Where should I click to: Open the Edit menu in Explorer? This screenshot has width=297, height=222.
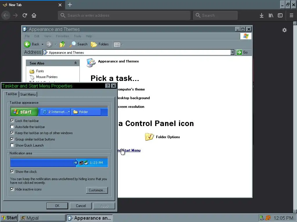[37, 36]
